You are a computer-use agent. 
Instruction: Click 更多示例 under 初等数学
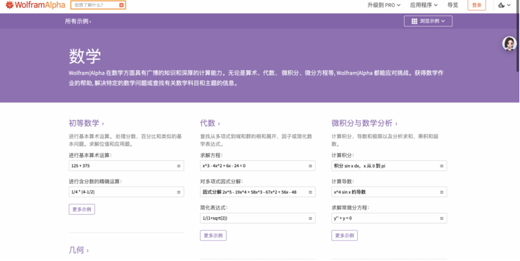[x=81, y=209]
